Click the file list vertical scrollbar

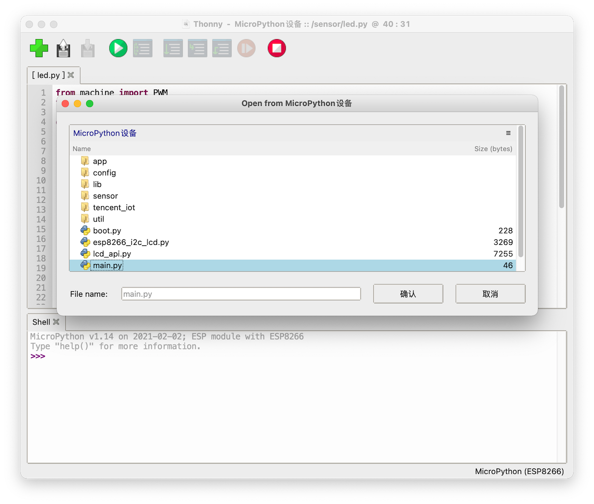pyautogui.click(x=521, y=192)
